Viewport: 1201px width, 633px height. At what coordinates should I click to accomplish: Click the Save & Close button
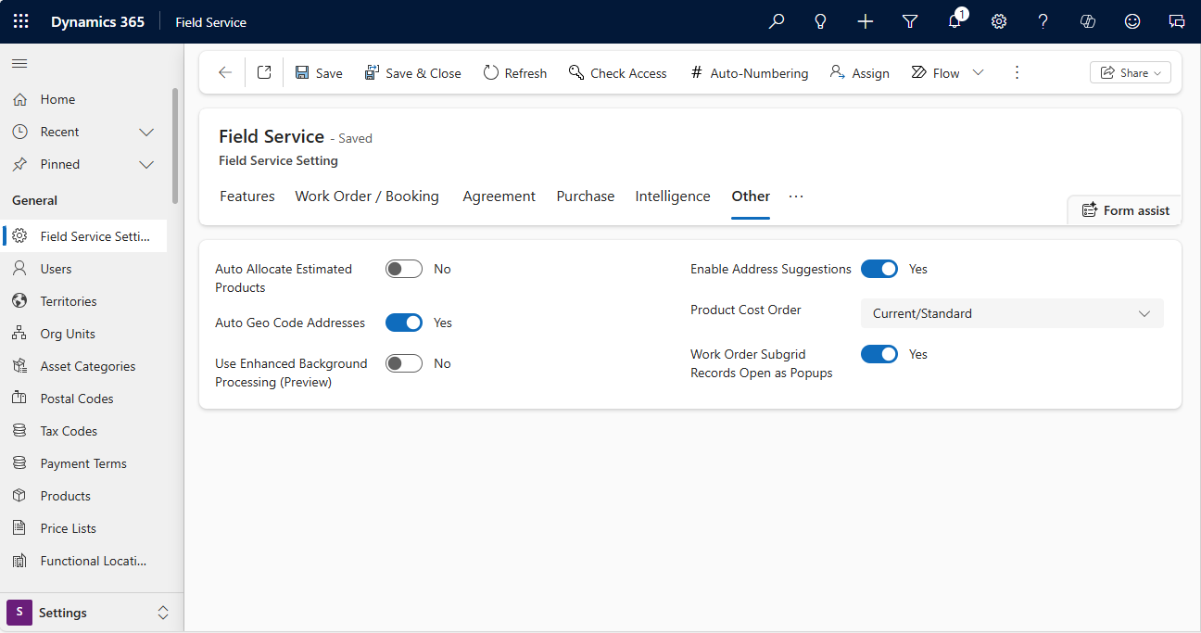coord(413,72)
